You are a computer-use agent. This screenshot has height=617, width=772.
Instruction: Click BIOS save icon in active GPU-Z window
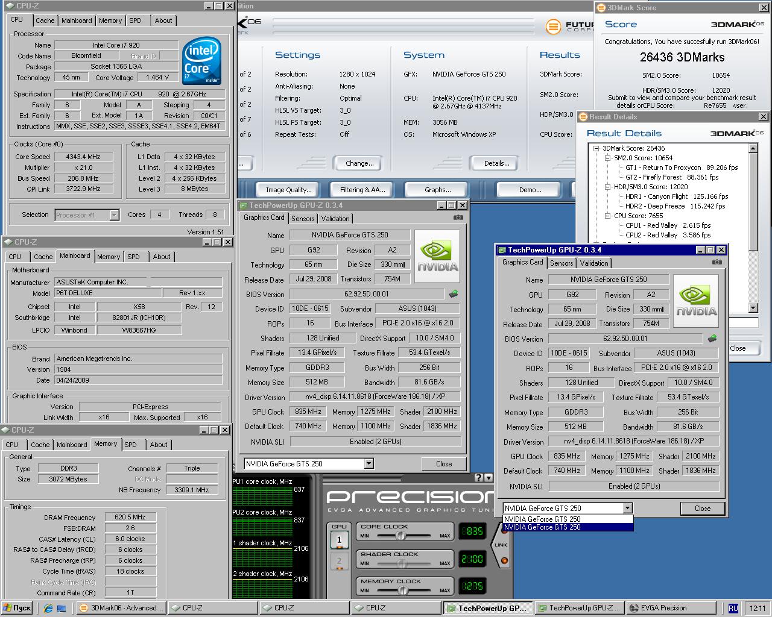[712, 339]
